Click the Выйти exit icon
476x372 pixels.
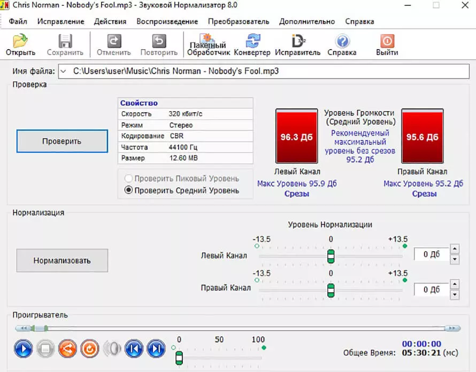click(387, 44)
